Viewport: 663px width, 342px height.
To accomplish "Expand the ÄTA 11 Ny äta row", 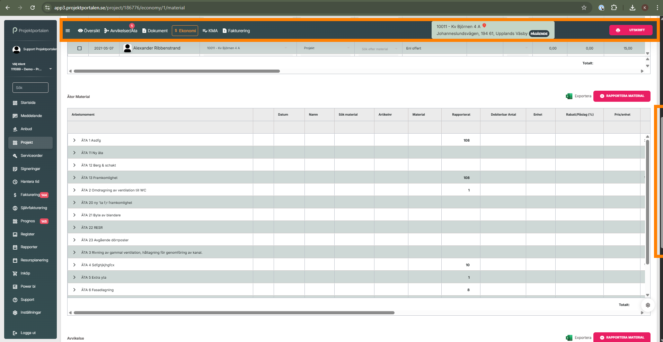I will point(74,153).
